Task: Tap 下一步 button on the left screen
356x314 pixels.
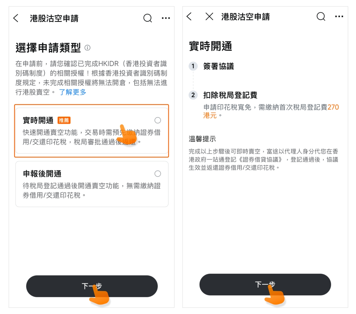Action: tap(92, 286)
